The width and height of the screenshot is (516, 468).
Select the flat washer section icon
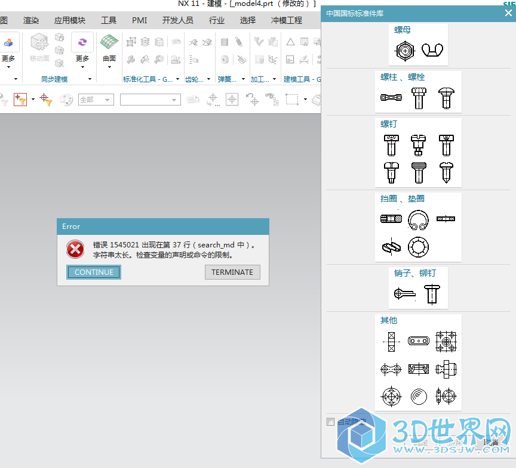[446, 219]
